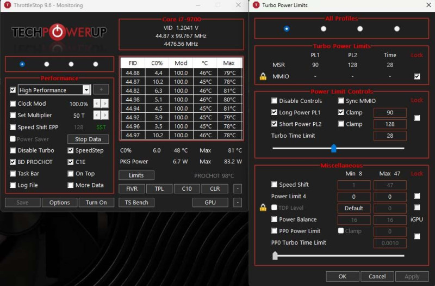Enable the Clock Mod checkbox
The width and height of the screenshot is (435, 286).
point(13,104)
